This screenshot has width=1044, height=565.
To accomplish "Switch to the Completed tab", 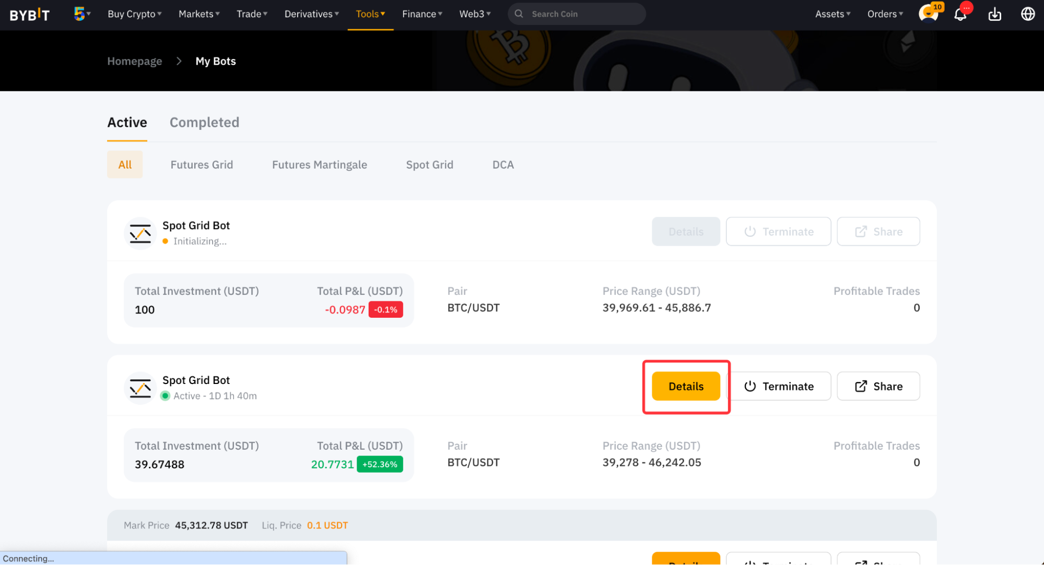I will pos(204,122).
